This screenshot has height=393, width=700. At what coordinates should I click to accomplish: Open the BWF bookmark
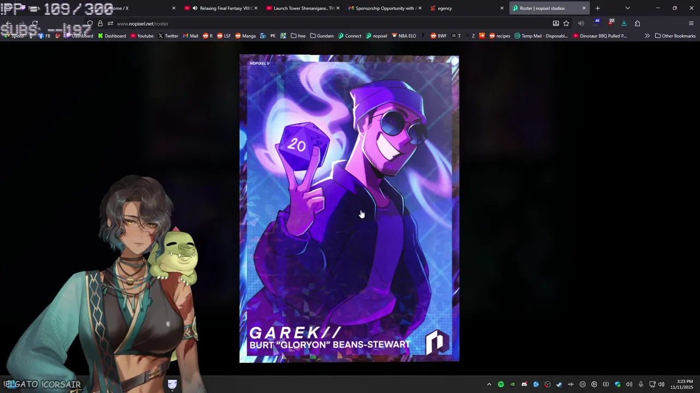coord(439,36)
